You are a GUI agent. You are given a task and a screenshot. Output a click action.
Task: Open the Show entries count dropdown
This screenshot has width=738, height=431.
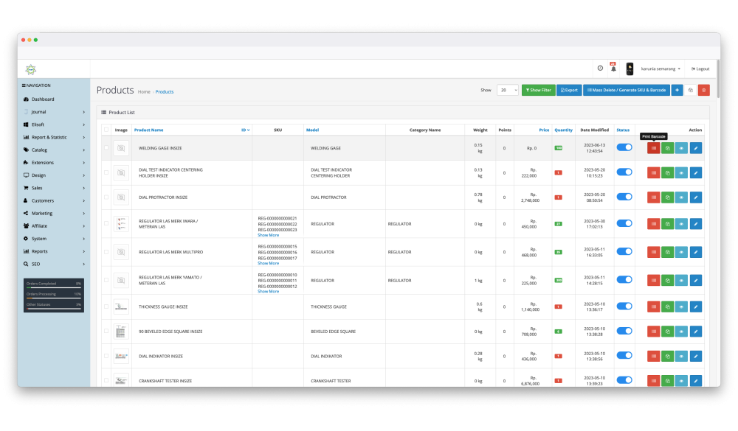pyautogui.click(x=508, y=90)
